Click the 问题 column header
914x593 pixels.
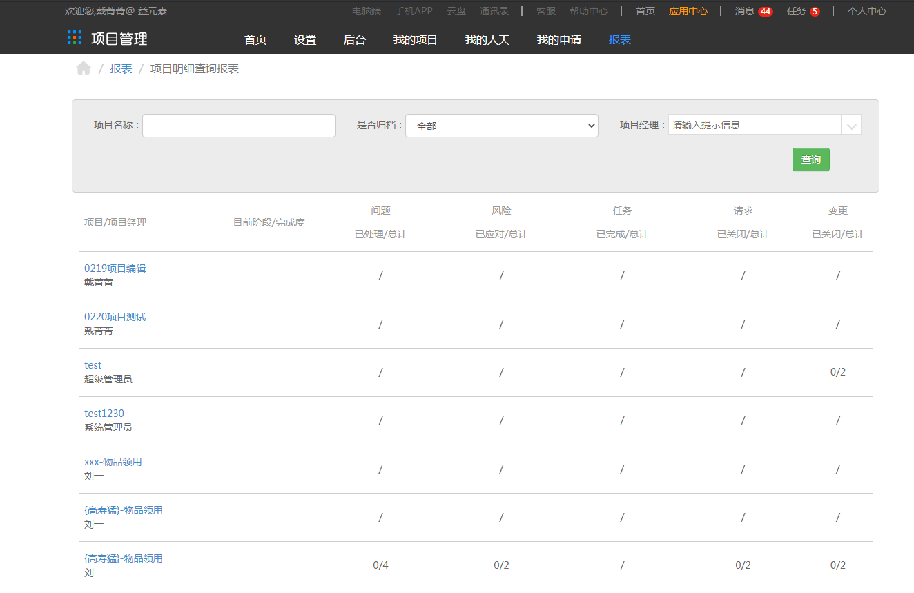(x=381, y=211)
